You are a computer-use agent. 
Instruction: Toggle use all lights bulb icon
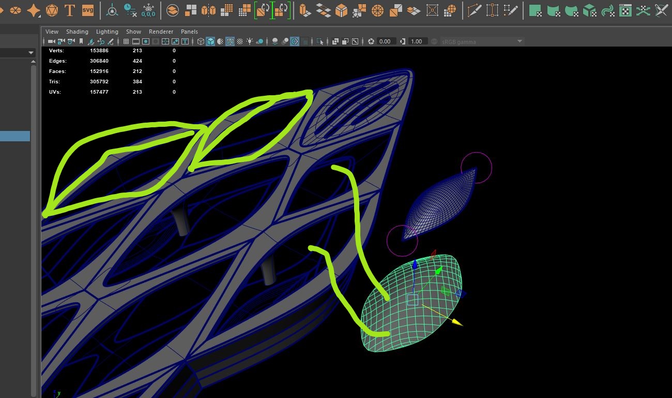[x=250, y=41]
